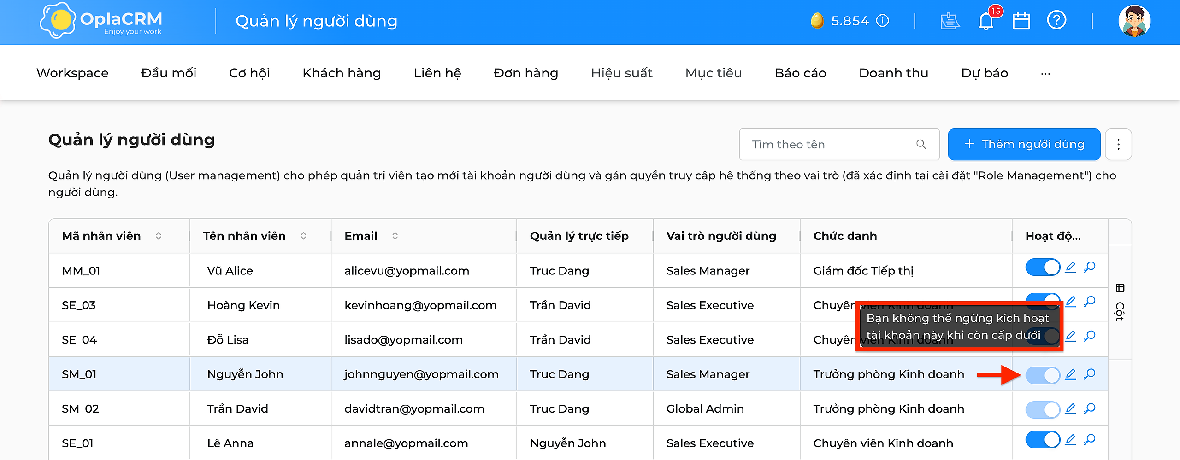Edit user Nguyễn John with pencil icon

pos(1071,374)
